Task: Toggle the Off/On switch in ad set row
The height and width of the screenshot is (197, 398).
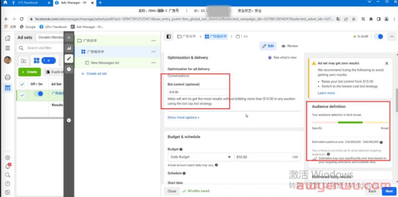Action: [x=39, y=94]
